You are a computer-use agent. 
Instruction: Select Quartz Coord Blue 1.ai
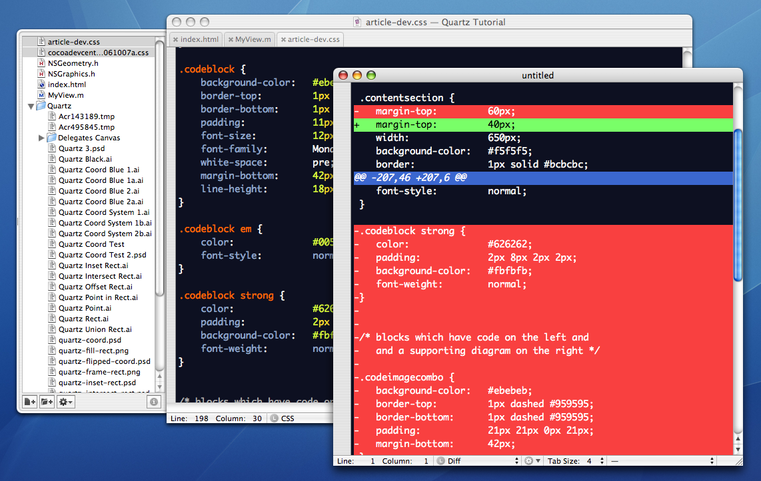(x=99, y=170)
